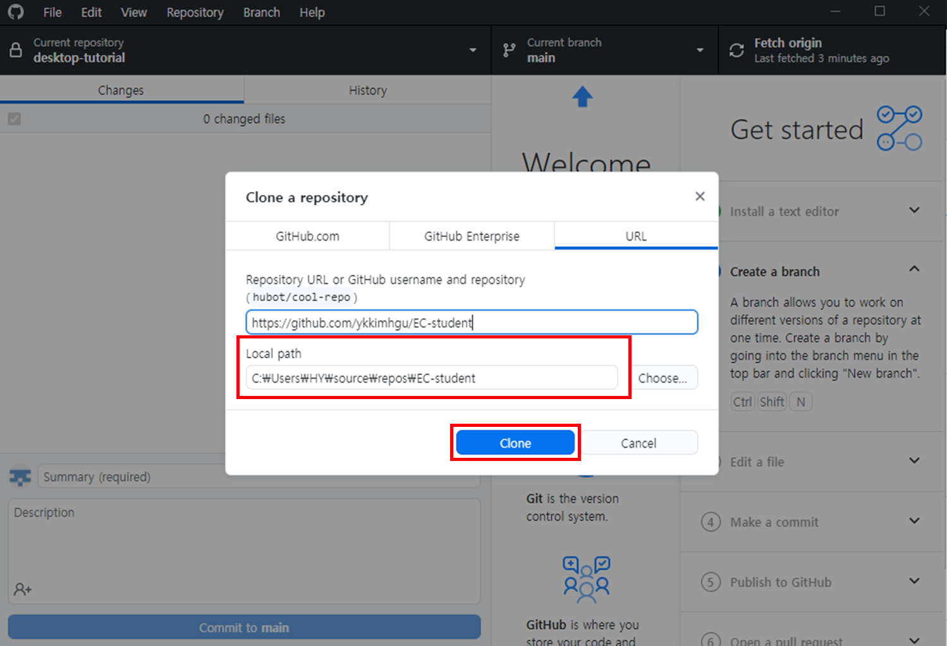The height and width of the screenshot is (646, 947).
Task: Click the Choose... button for local path
Action: click(663, 378)
